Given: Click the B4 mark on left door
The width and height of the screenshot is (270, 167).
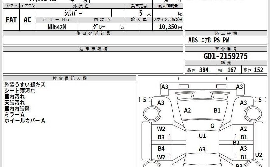Looking at the screenshot, I should (161, 148).
